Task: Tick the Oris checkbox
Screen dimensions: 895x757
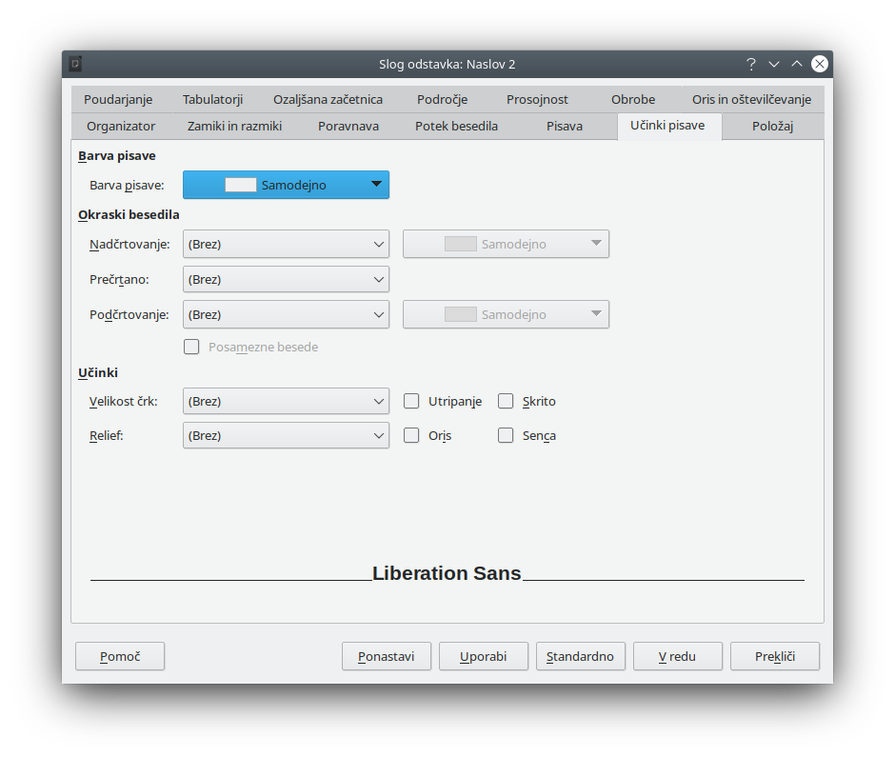Action: (411, 435)
